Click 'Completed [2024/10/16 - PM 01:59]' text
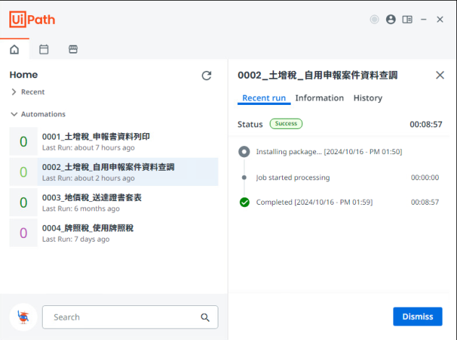This screenshot has width=457, height=340. [x=314, y=202]
